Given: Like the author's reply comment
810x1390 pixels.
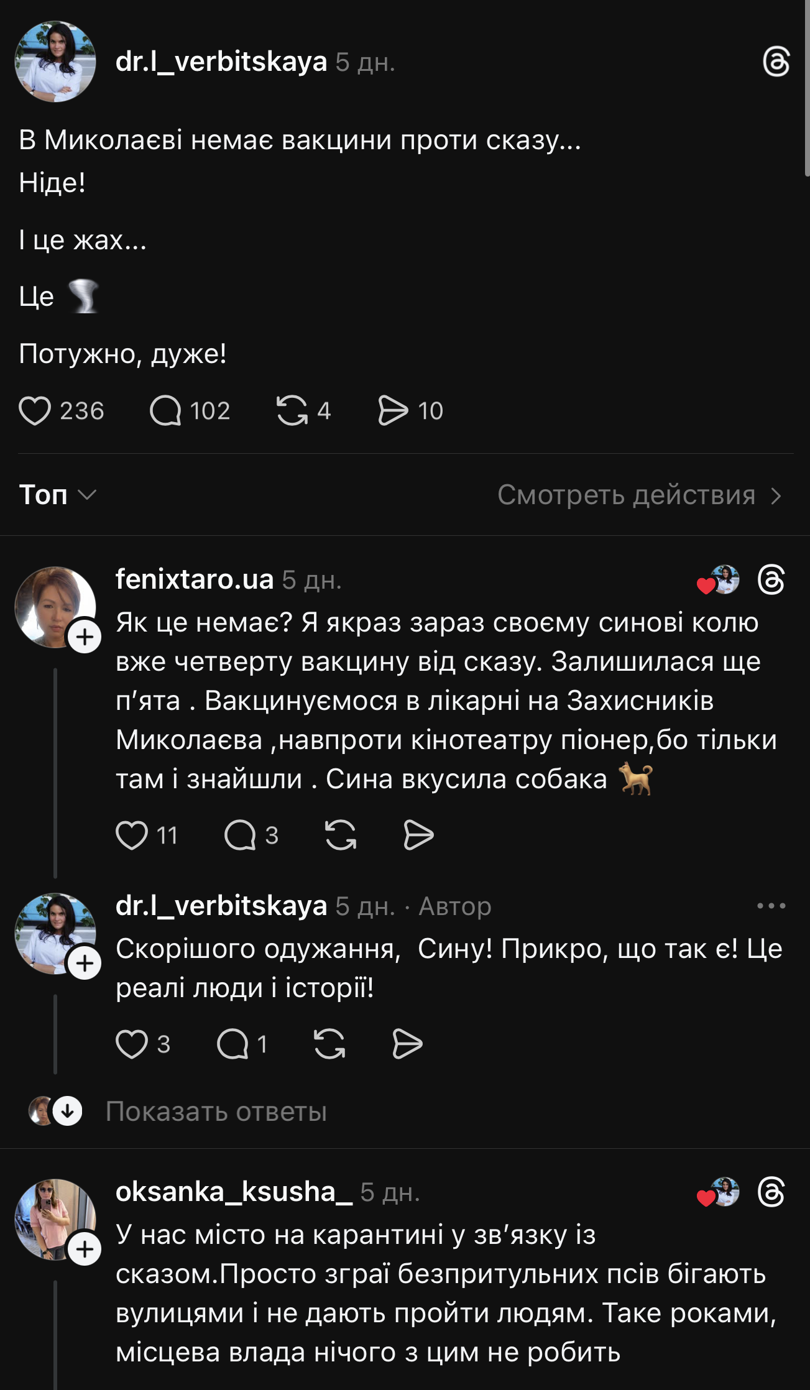Looking at the screenshot, I should coord(132,1044).
